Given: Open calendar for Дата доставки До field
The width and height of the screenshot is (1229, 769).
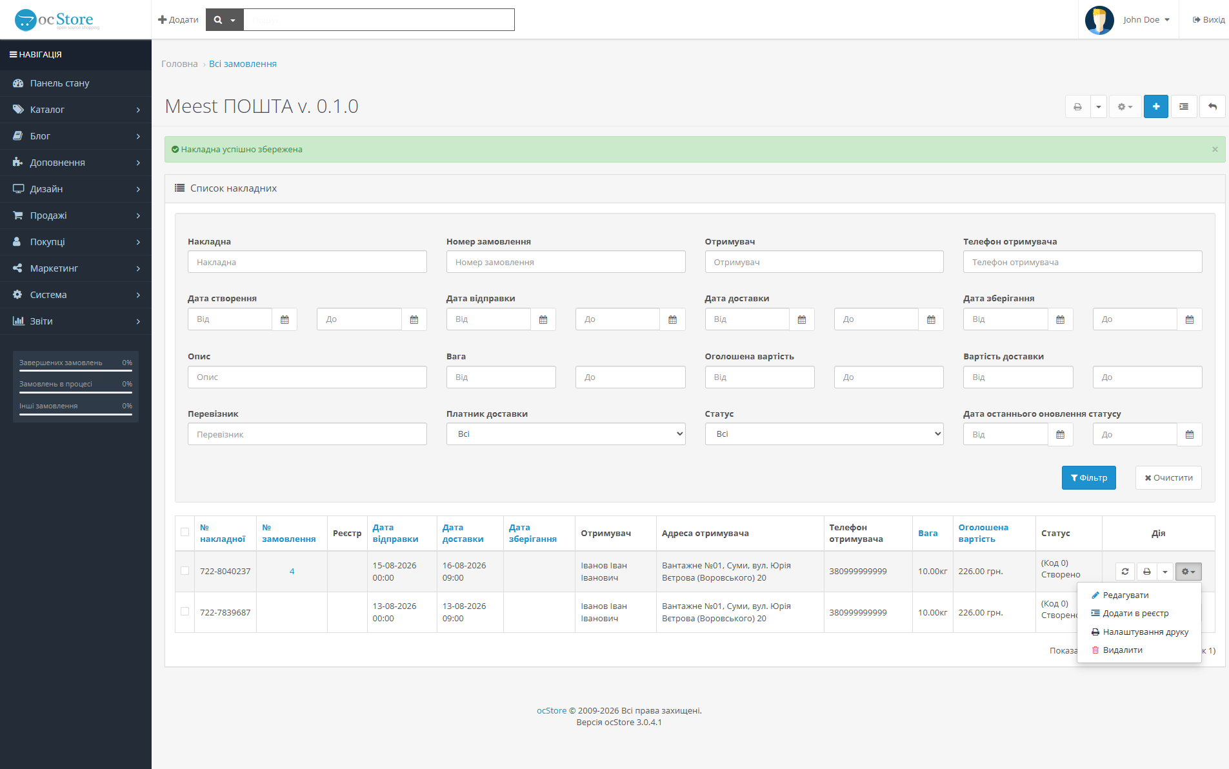Looking at the screenshot, I should [x=931, y=319].
